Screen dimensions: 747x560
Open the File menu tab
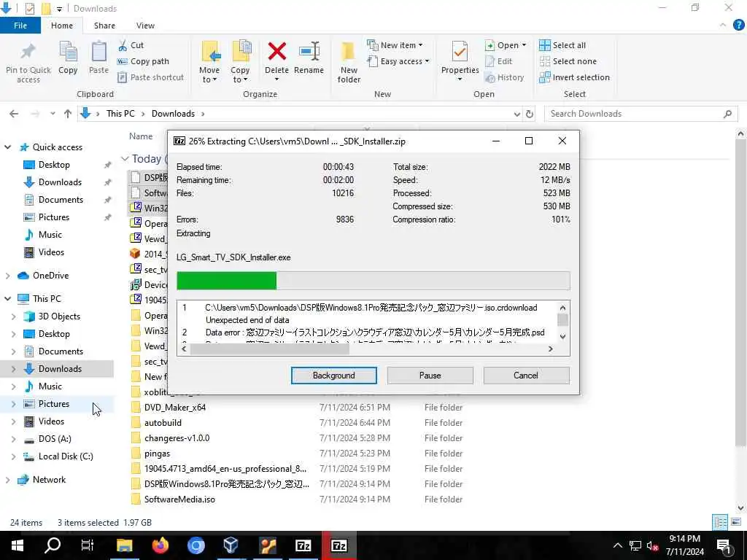20,26
